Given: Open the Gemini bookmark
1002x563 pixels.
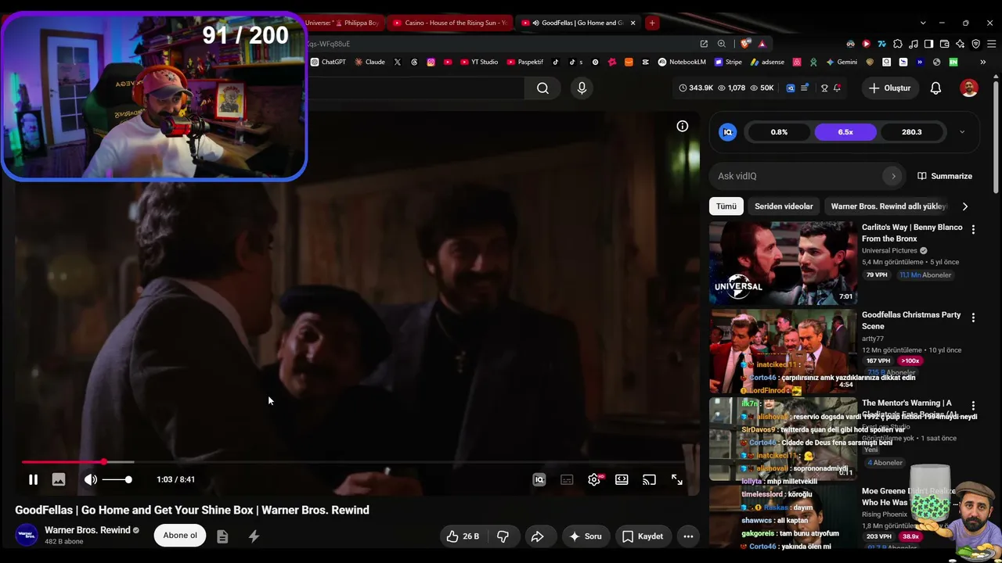Looking at the screenshot, I should 842,62.
